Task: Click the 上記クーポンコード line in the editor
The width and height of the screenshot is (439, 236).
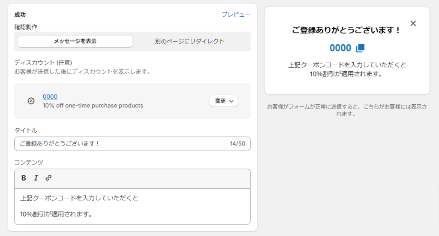Action: 79,198
